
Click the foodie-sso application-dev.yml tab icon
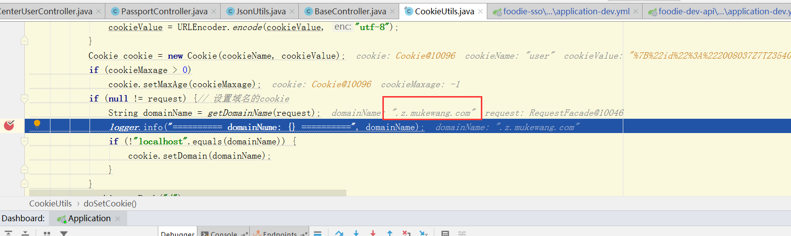click(497, 11)
